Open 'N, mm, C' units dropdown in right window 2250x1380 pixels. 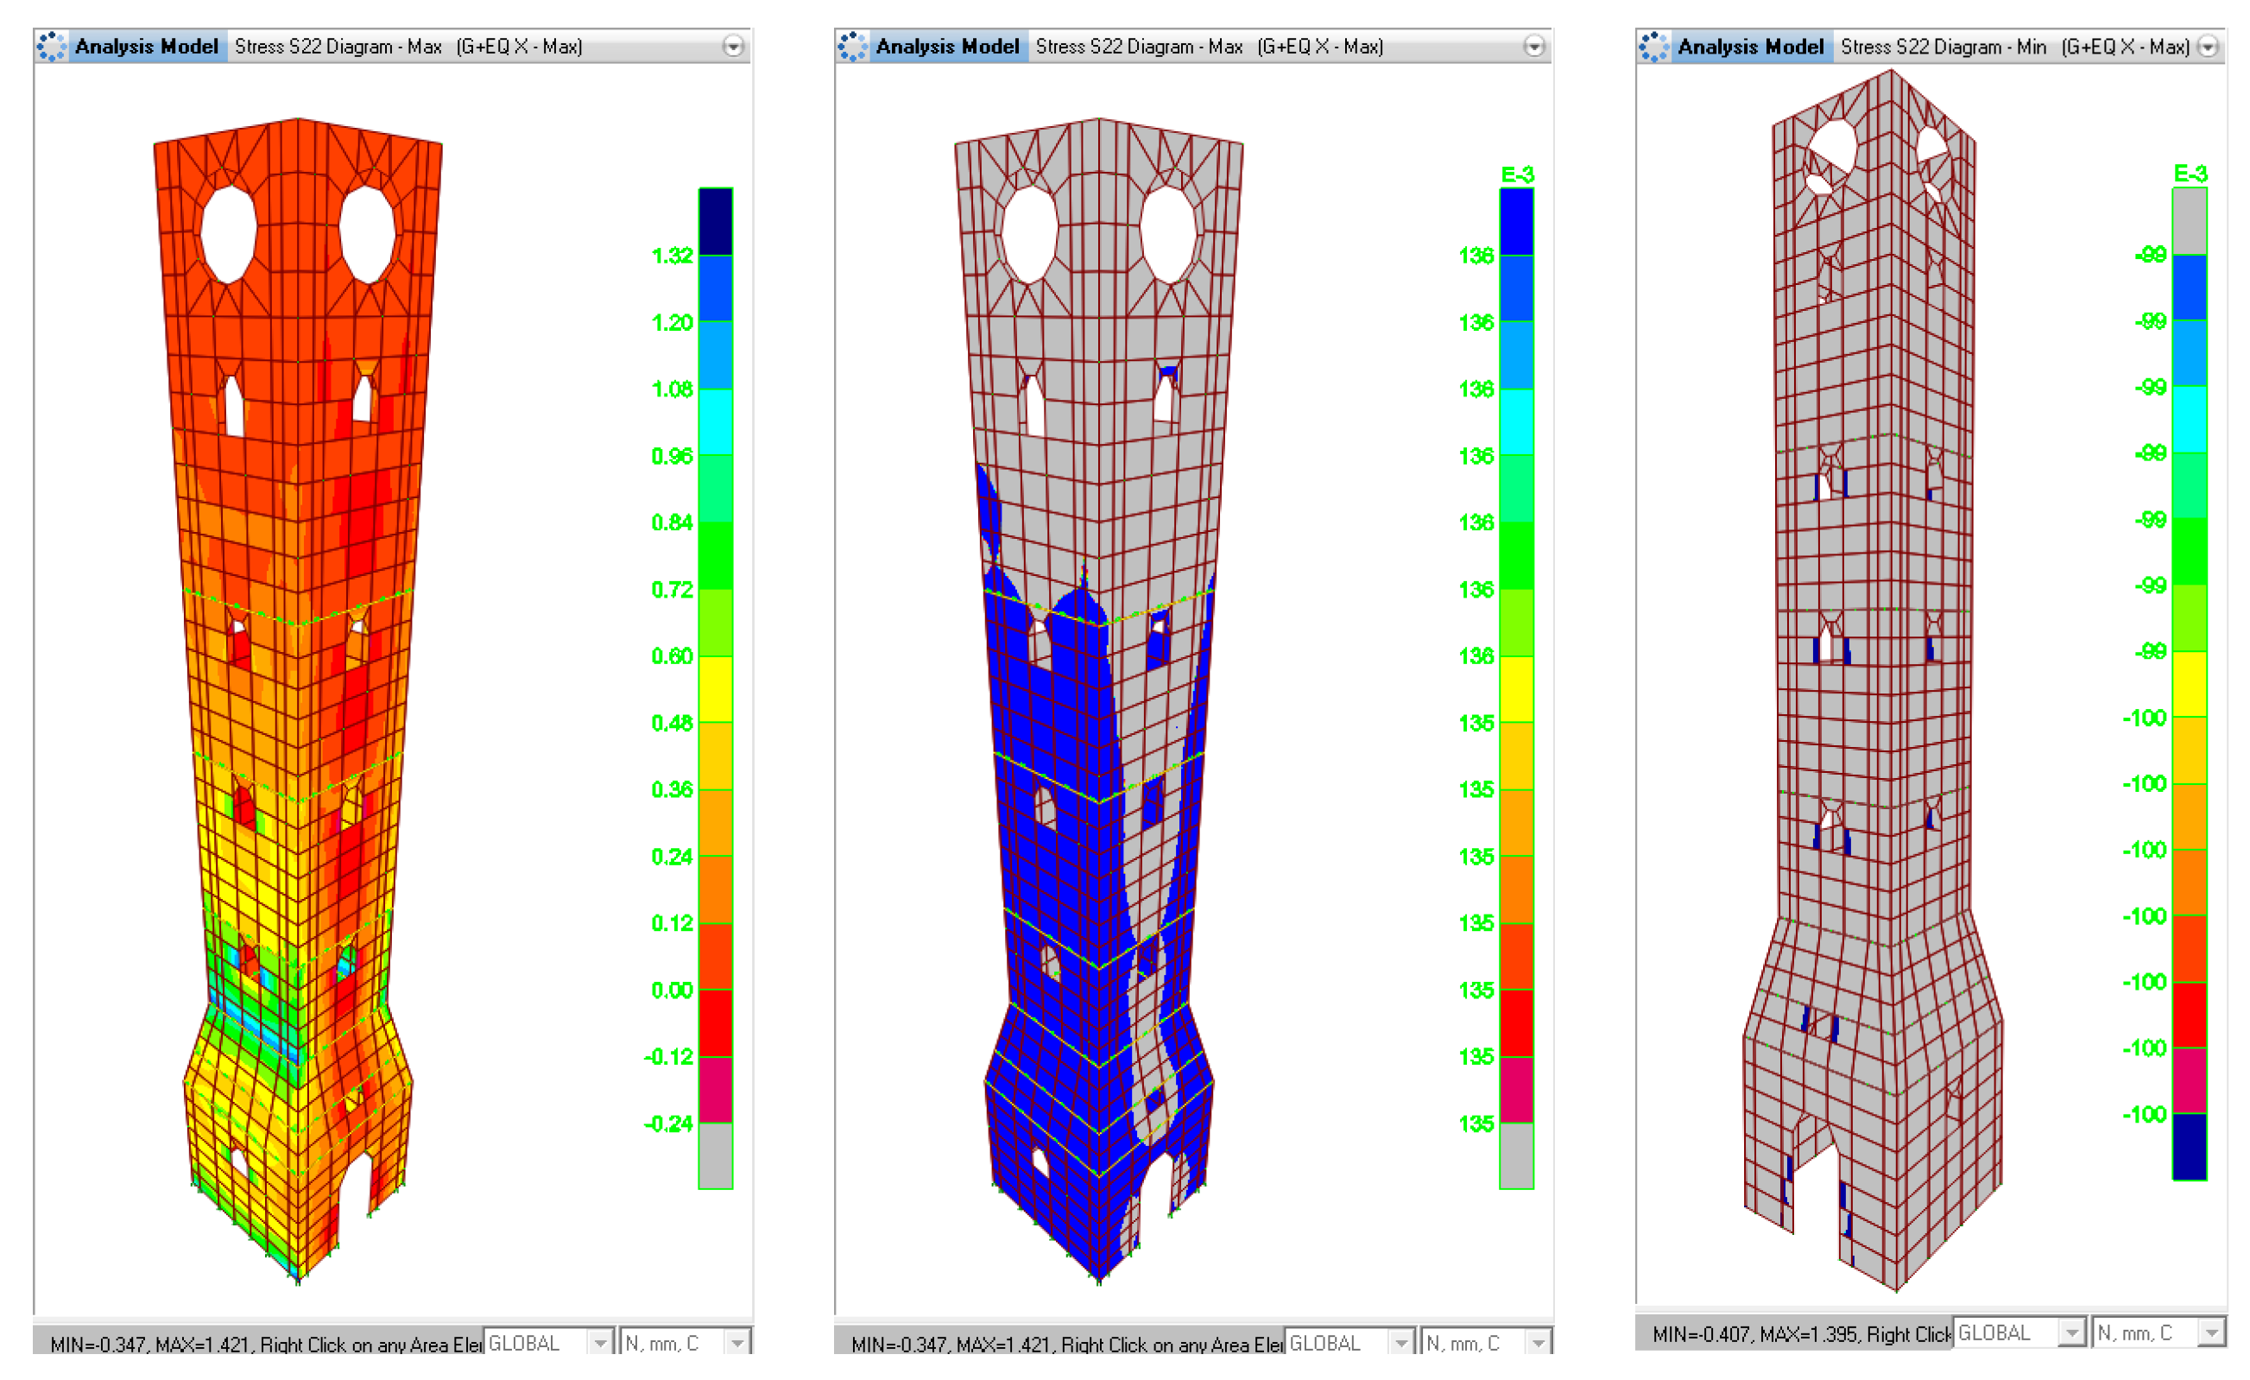tap(2159, 1333)
